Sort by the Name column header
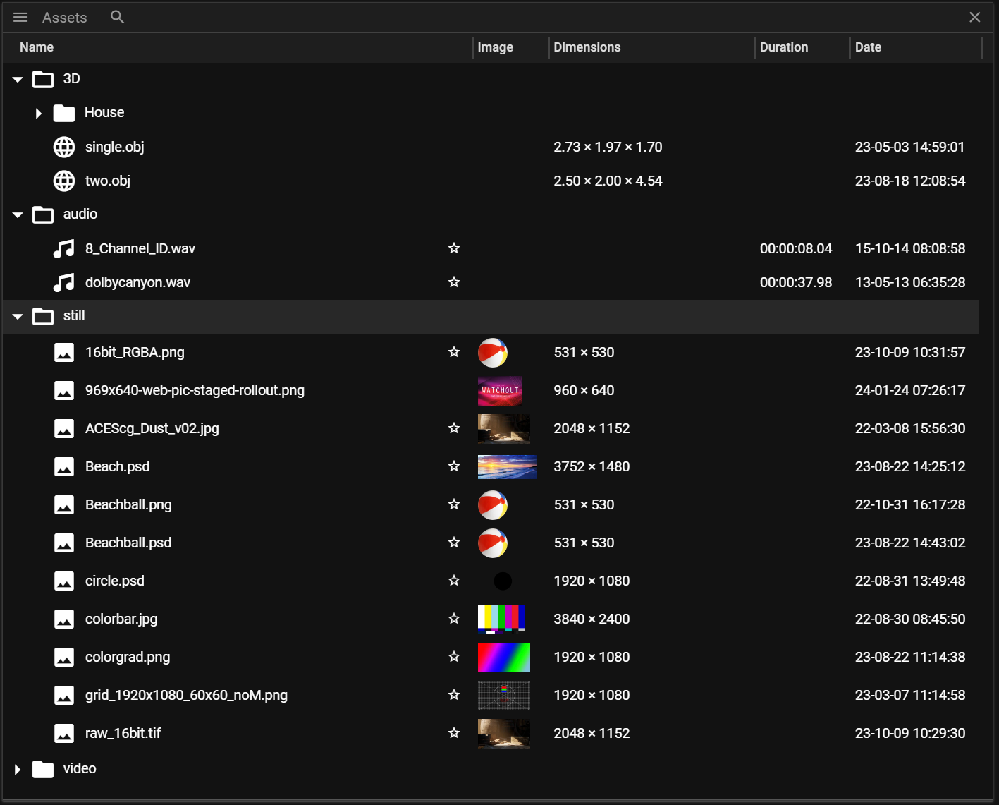Screen dimensions: 999x805 (37, 47)
